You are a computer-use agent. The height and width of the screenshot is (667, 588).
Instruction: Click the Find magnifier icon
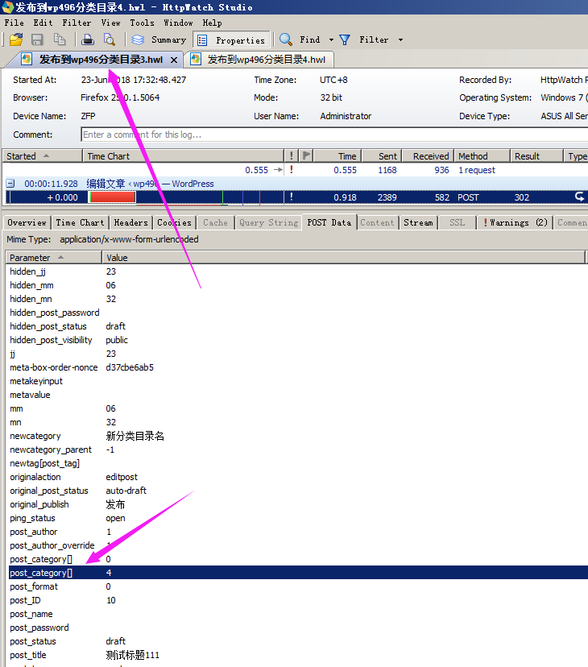[286, 39]
